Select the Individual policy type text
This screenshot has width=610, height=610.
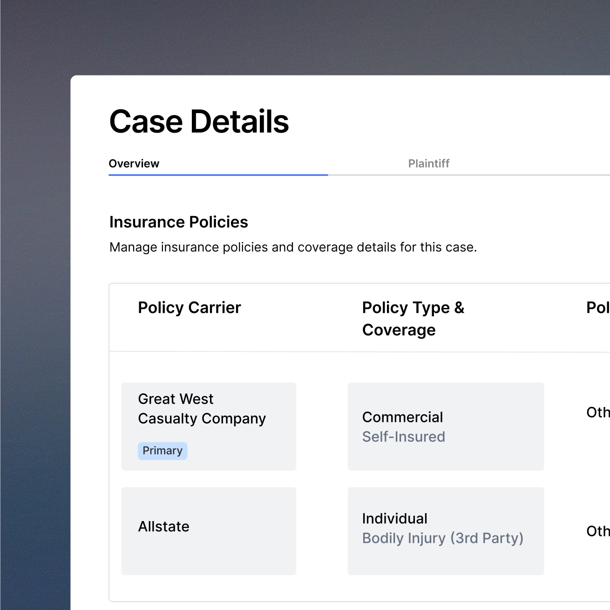[x=394, y=519]
